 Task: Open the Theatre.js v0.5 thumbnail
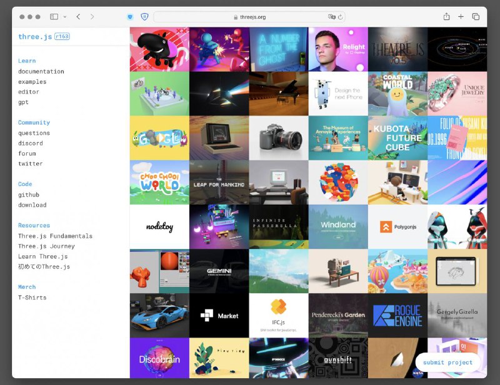click(x=397, y=49)
